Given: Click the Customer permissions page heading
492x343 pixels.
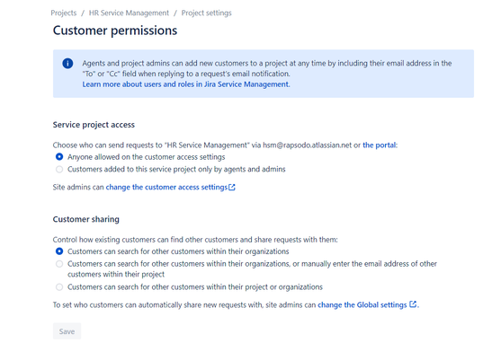Looking at the screenshot, I should pyautogui.click(x=115, y=31).
